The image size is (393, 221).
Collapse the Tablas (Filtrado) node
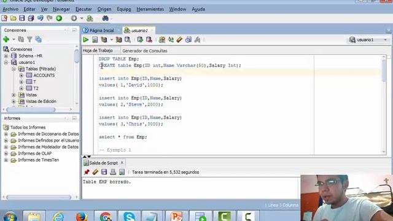[14, 69]
